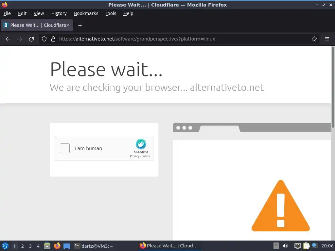
Task: Click the forward navigation arrow
Action: click(x=20, y=39)
